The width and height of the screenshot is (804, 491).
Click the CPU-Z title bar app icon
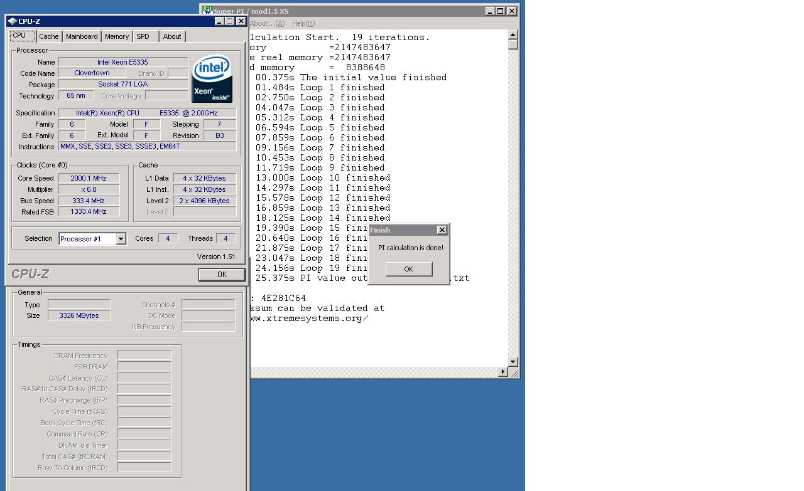click(x=12, y=21)
